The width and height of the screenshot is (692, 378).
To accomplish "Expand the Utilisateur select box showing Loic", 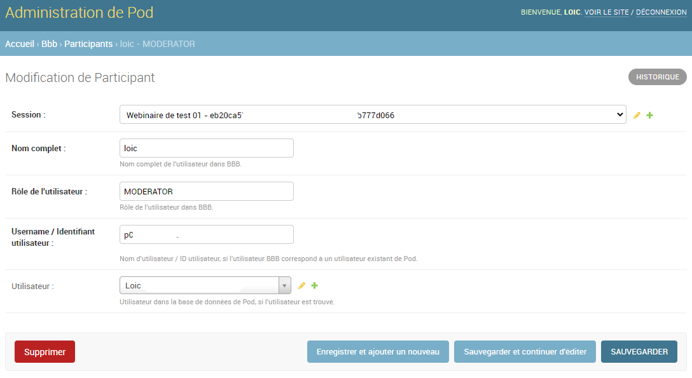I will pyautogui.click(x=200, y=286).
